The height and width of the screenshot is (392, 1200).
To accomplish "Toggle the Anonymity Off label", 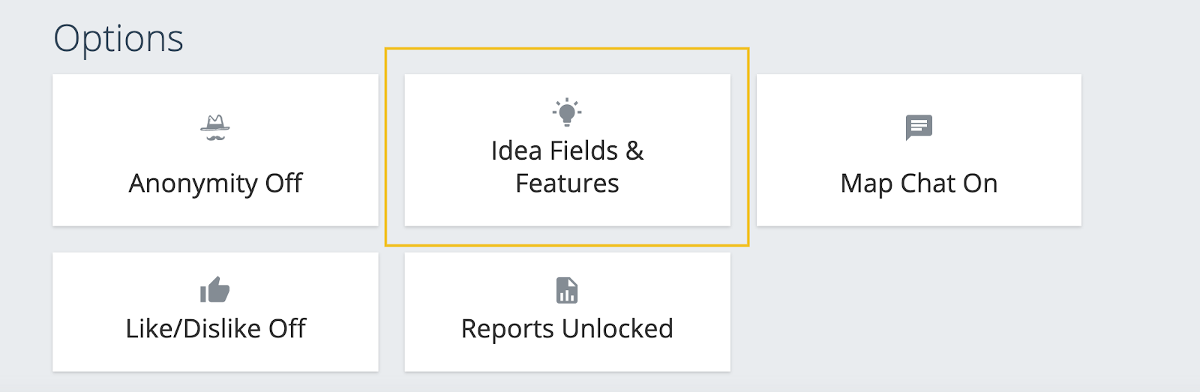I will tap(215, 183).
